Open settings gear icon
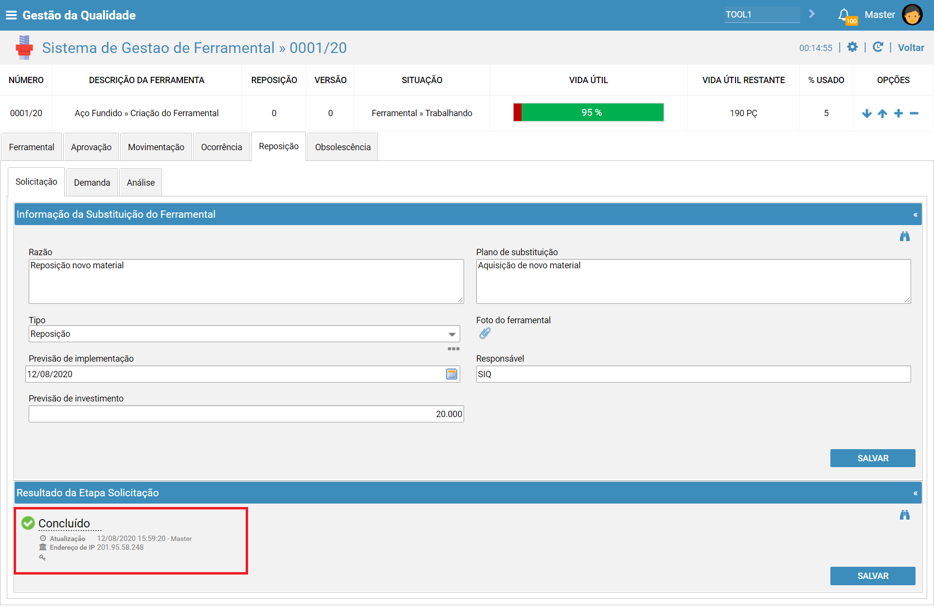934x611 pixels. (852, 47)
